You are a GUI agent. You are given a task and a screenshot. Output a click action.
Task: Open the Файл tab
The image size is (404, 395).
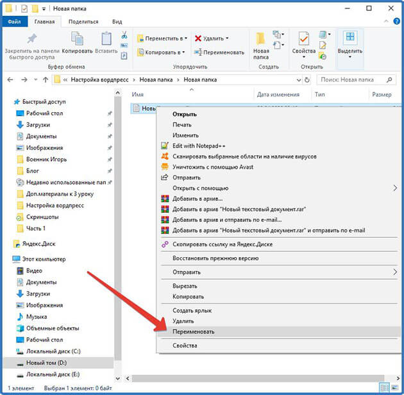[x=14, y=22]
